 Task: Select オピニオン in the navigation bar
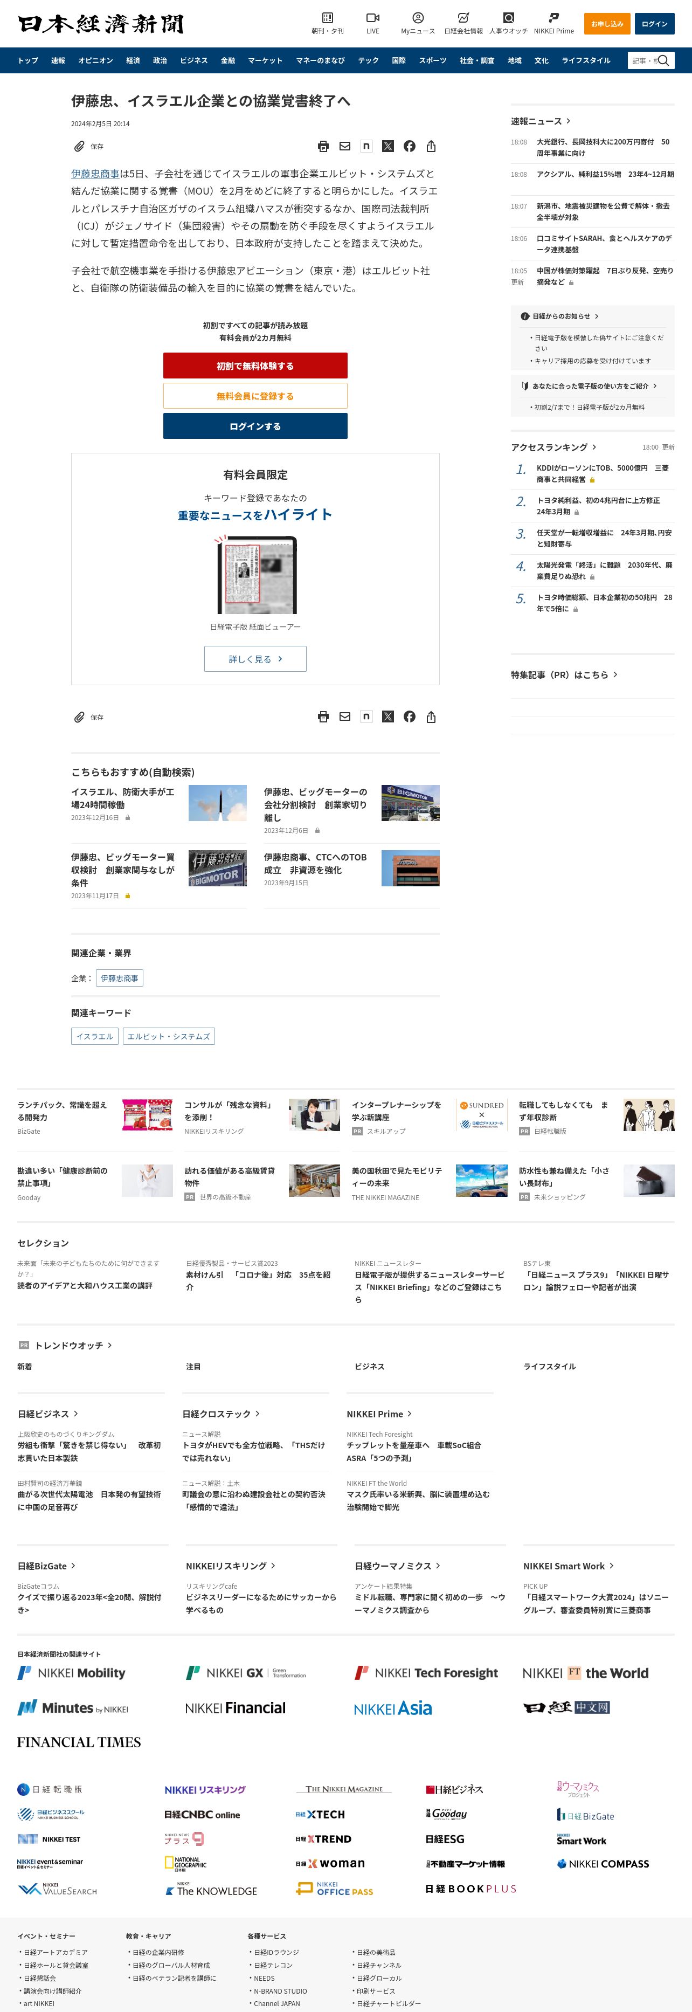coord(96,60)
